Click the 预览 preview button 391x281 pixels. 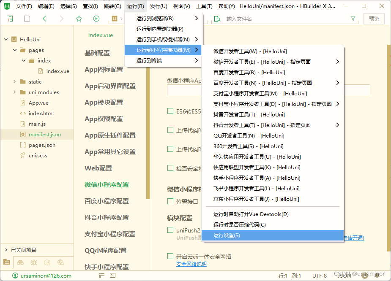374,19
